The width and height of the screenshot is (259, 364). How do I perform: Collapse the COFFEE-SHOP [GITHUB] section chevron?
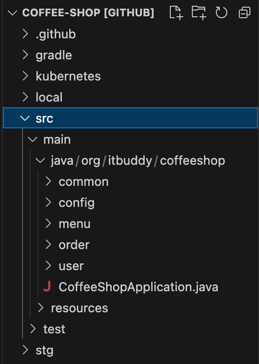12,12
